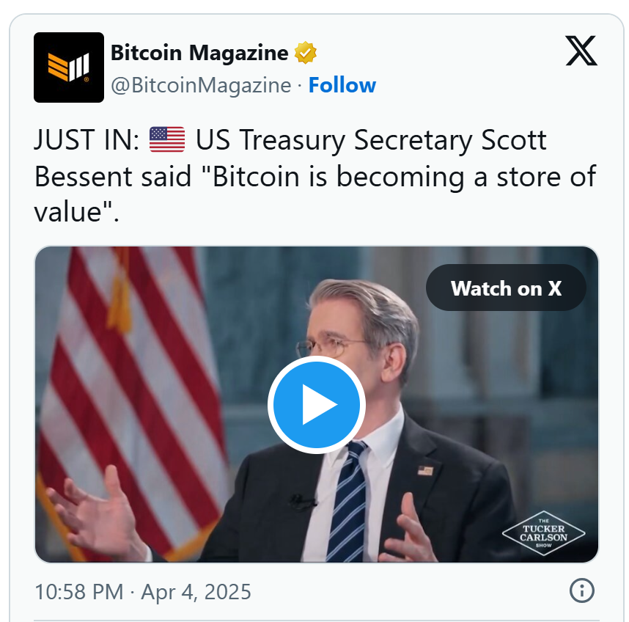This screenshot has width=629, height=622.
Task: Click the Apr 4, 2025 date
Action: pyautogui.click(x=196, y=592)
